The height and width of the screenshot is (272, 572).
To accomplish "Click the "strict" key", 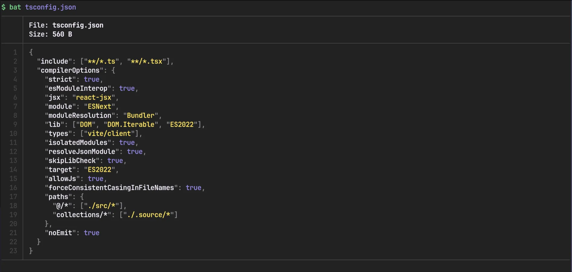I will point(60,79).
